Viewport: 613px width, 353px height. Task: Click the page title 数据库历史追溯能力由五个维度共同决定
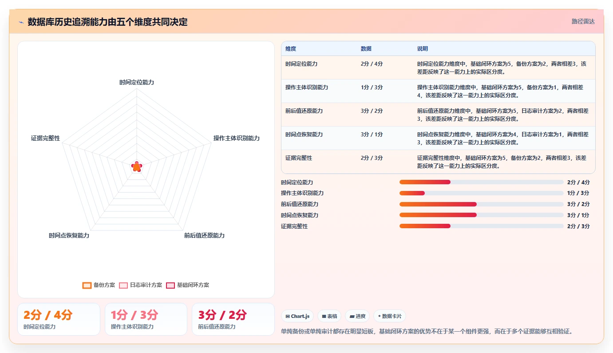107,22
